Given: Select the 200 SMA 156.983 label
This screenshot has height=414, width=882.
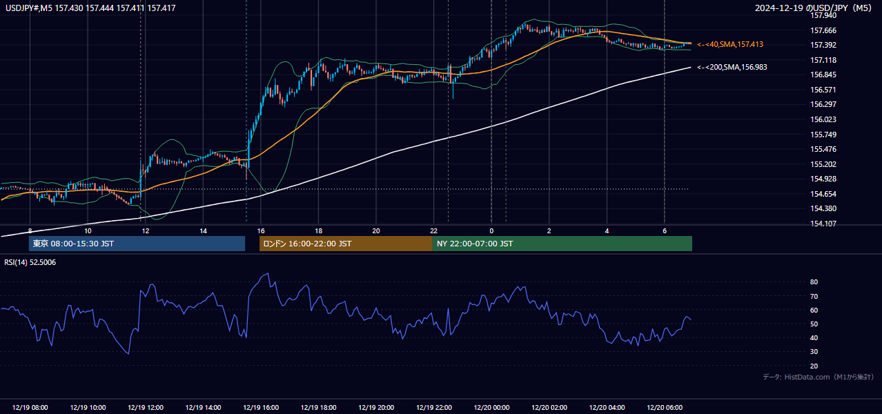Looking at the screenshot, I should click(732, 67).
